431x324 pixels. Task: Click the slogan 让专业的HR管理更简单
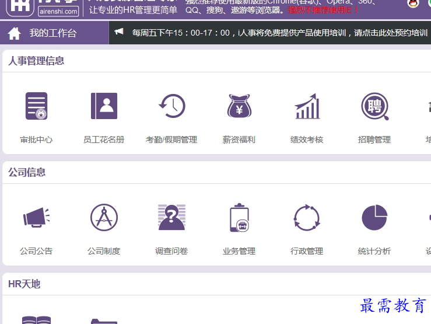tap(133, 10)
